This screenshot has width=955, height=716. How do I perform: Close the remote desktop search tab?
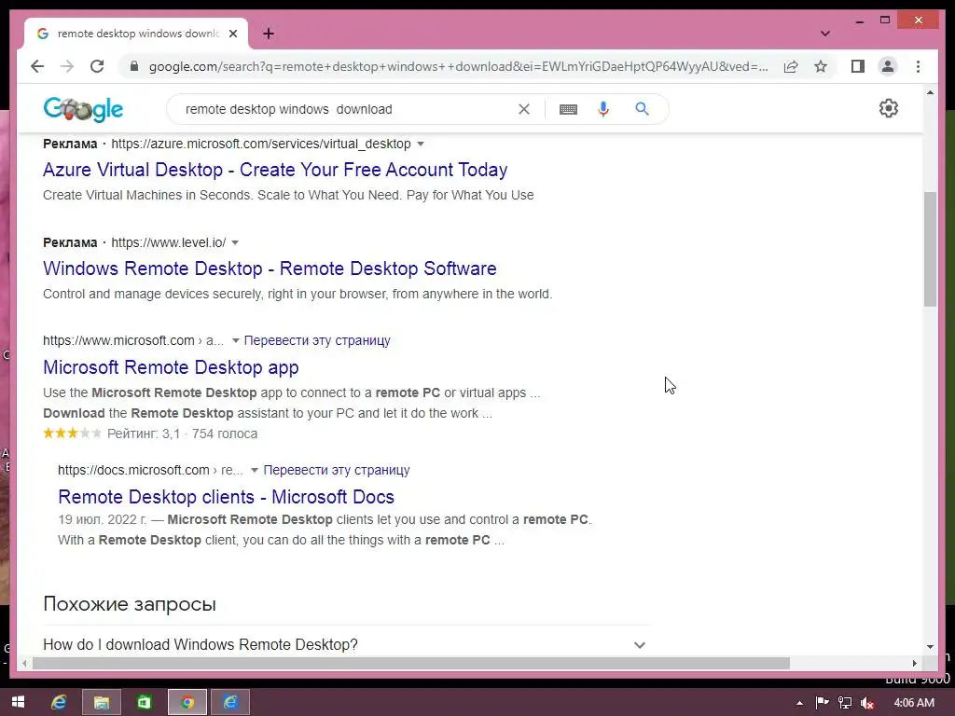click(x=233, y=34)
